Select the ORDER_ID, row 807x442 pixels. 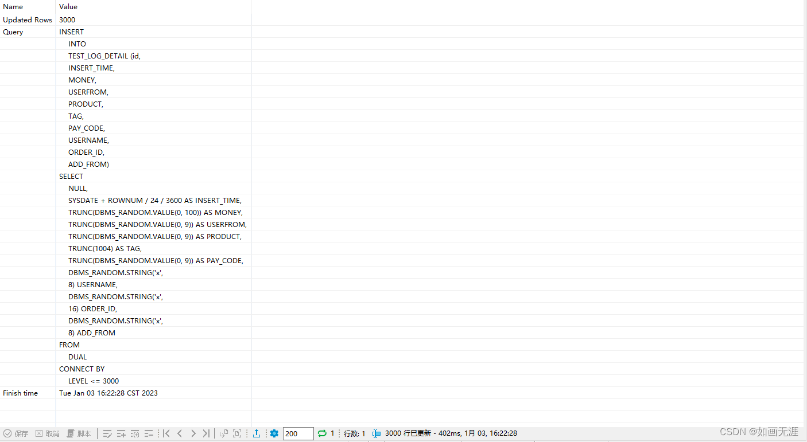(153, 152)
